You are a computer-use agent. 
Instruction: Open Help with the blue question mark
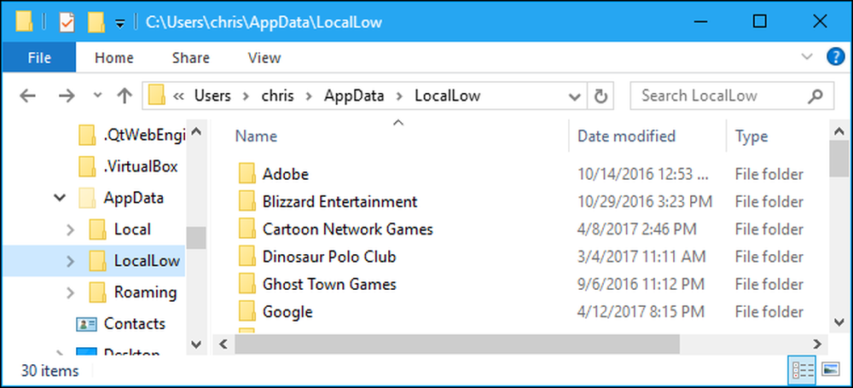(835, 56)
